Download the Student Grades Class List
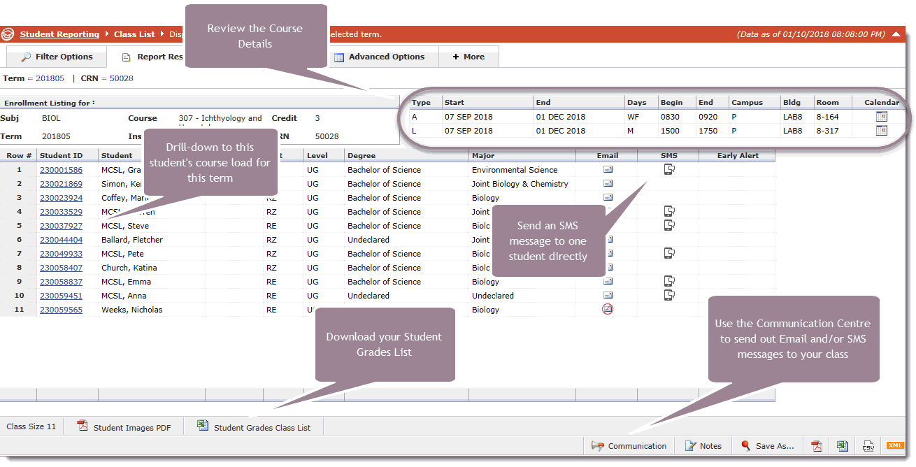This screenshot has width=916, height=467. pyautogui.click(x=255, y=427)
